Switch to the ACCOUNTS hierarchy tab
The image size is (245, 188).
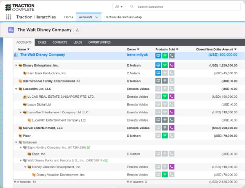[24, 42]
